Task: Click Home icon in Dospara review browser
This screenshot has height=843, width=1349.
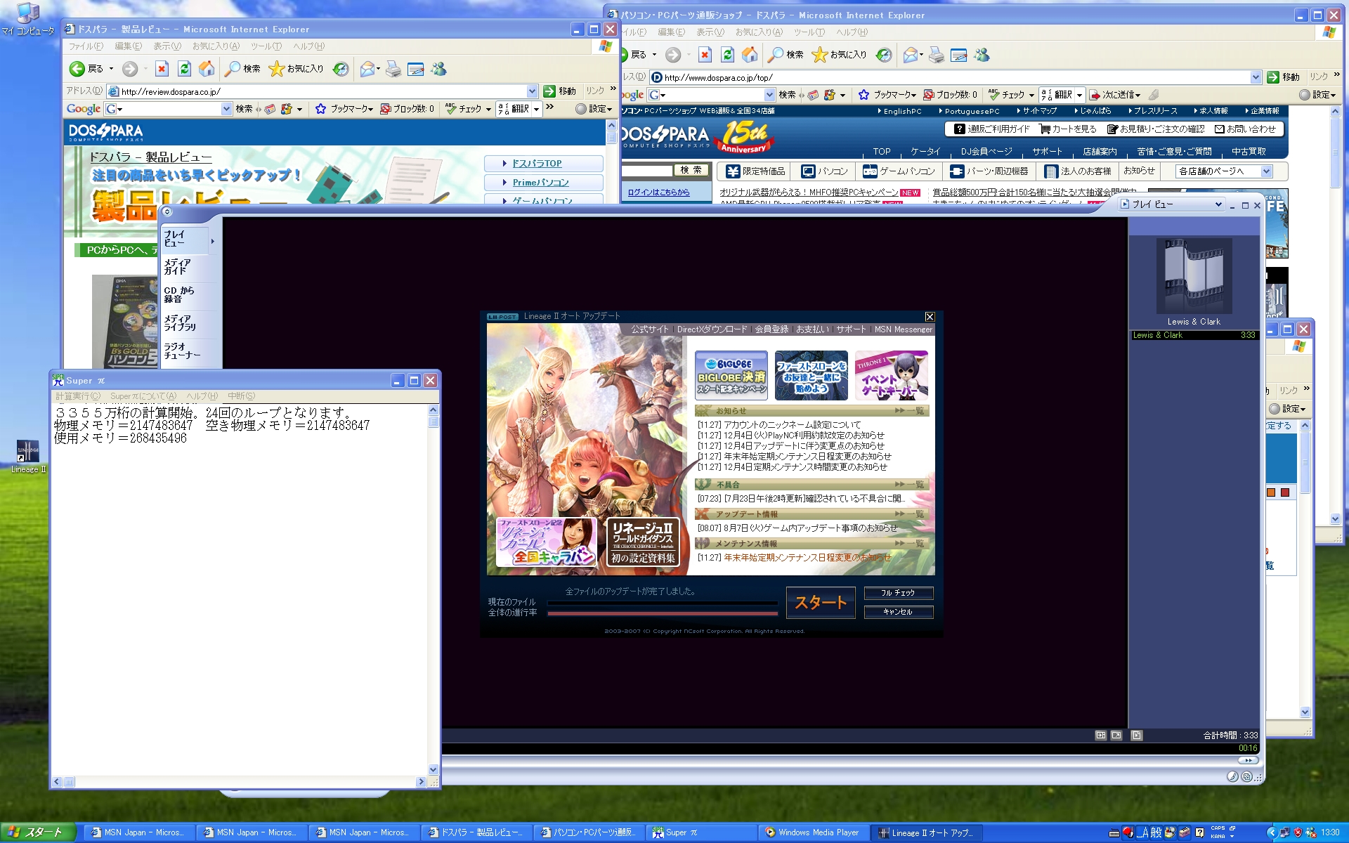Action: [207, 69]
